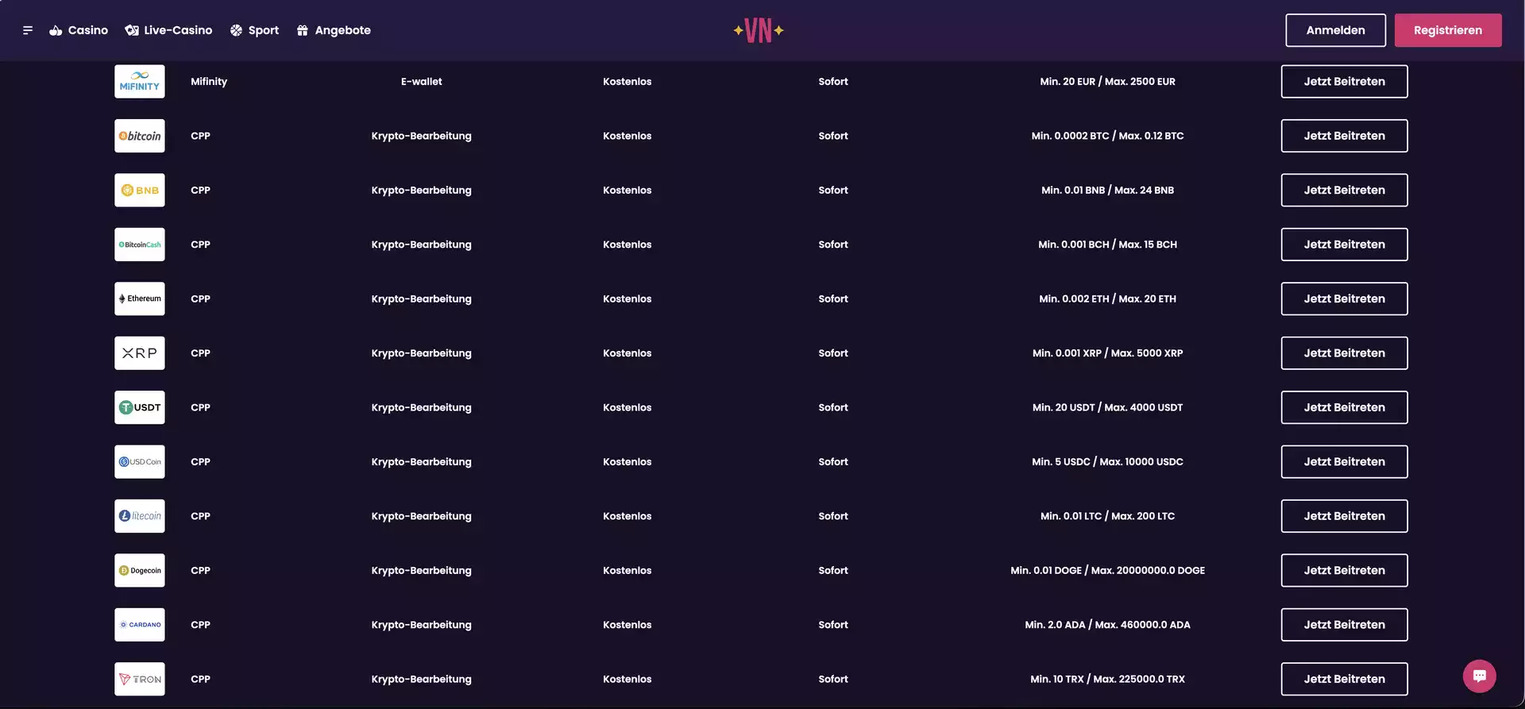Click the Ethereum payment logo
This screenshot has height=709, width=1525.
click(140, 299)
